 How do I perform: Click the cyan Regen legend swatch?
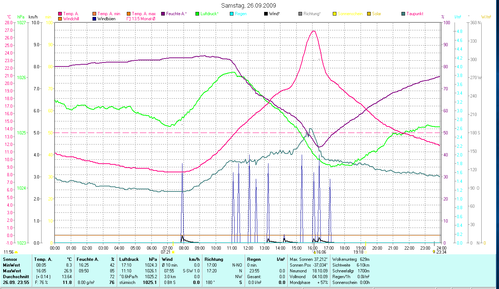click(232, 14)
